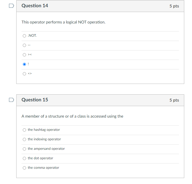Click the '.NOT.' answer label text
192x184 pixels.
coord(32,36)
